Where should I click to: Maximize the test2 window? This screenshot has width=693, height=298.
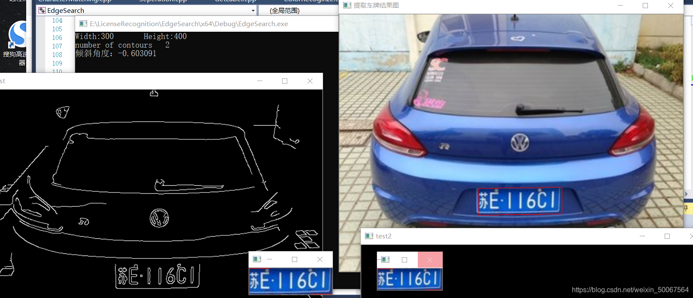(667, 236)
